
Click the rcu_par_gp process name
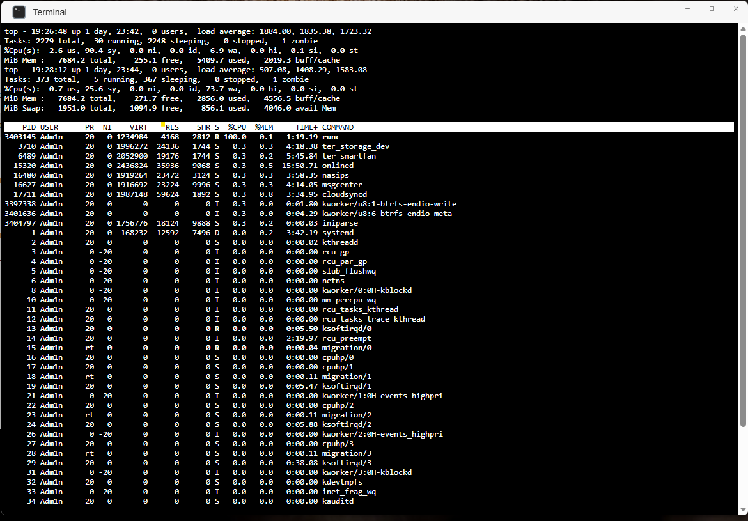(x=345, y=261)
